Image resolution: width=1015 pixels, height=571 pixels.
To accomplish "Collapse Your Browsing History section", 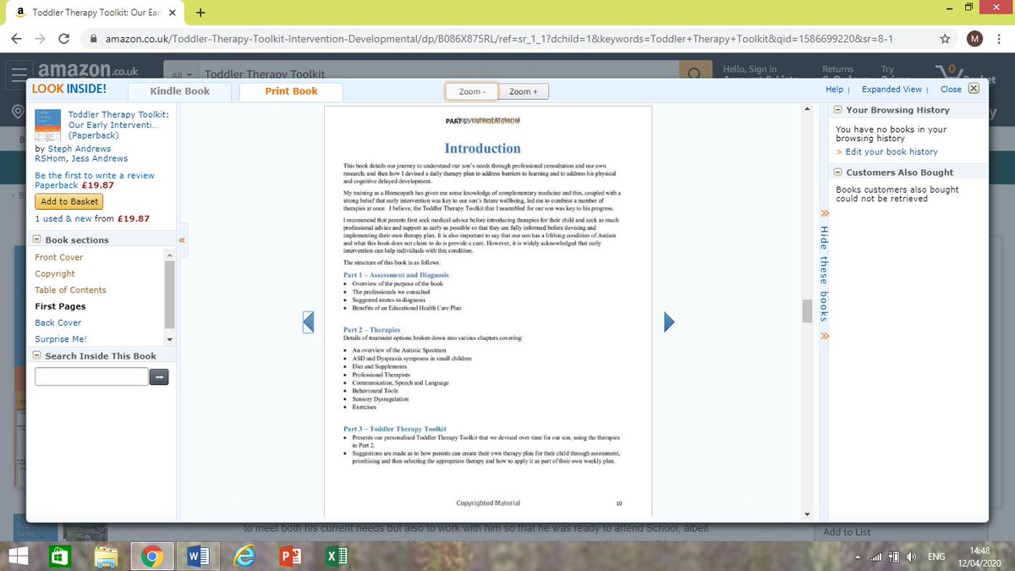I will 837,110.
